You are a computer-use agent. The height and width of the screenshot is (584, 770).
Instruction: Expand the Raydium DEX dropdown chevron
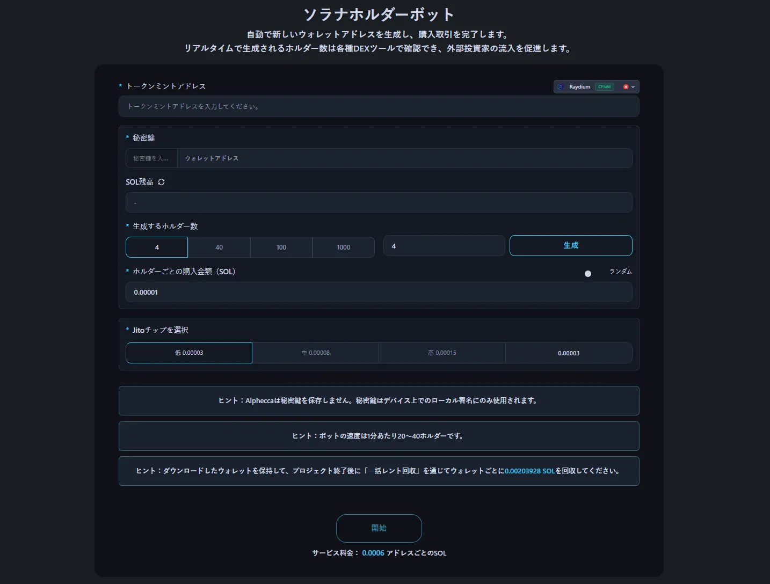(x=633, y=87)
